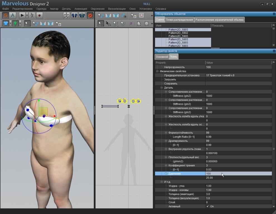The width and height of the screenshot is (276, 214).
Task: Open dropdown arrow next to play button
Action: pyautogui.click(x=27, y=16)
